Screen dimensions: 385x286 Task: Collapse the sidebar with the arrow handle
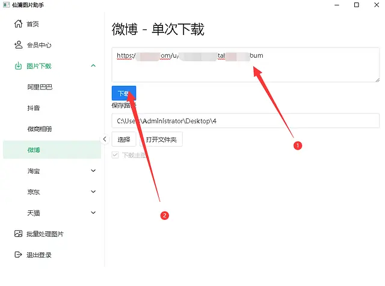[105, 139]
